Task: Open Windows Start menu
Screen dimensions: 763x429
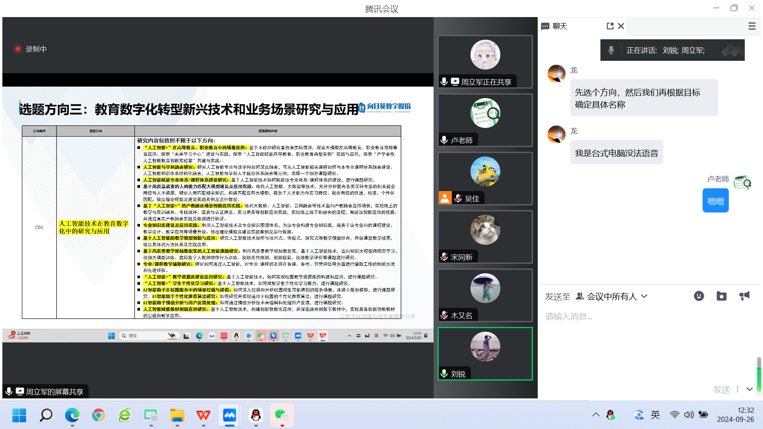Action: point(19,415)
